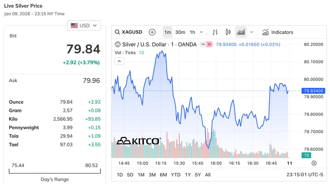Click the 79.93400 price label on axis

pos(314,91)
